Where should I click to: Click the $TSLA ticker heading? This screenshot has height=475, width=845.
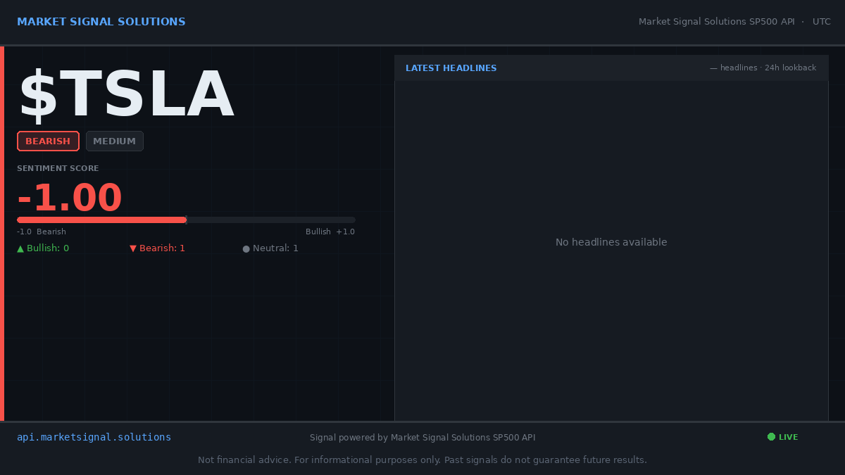126,95
